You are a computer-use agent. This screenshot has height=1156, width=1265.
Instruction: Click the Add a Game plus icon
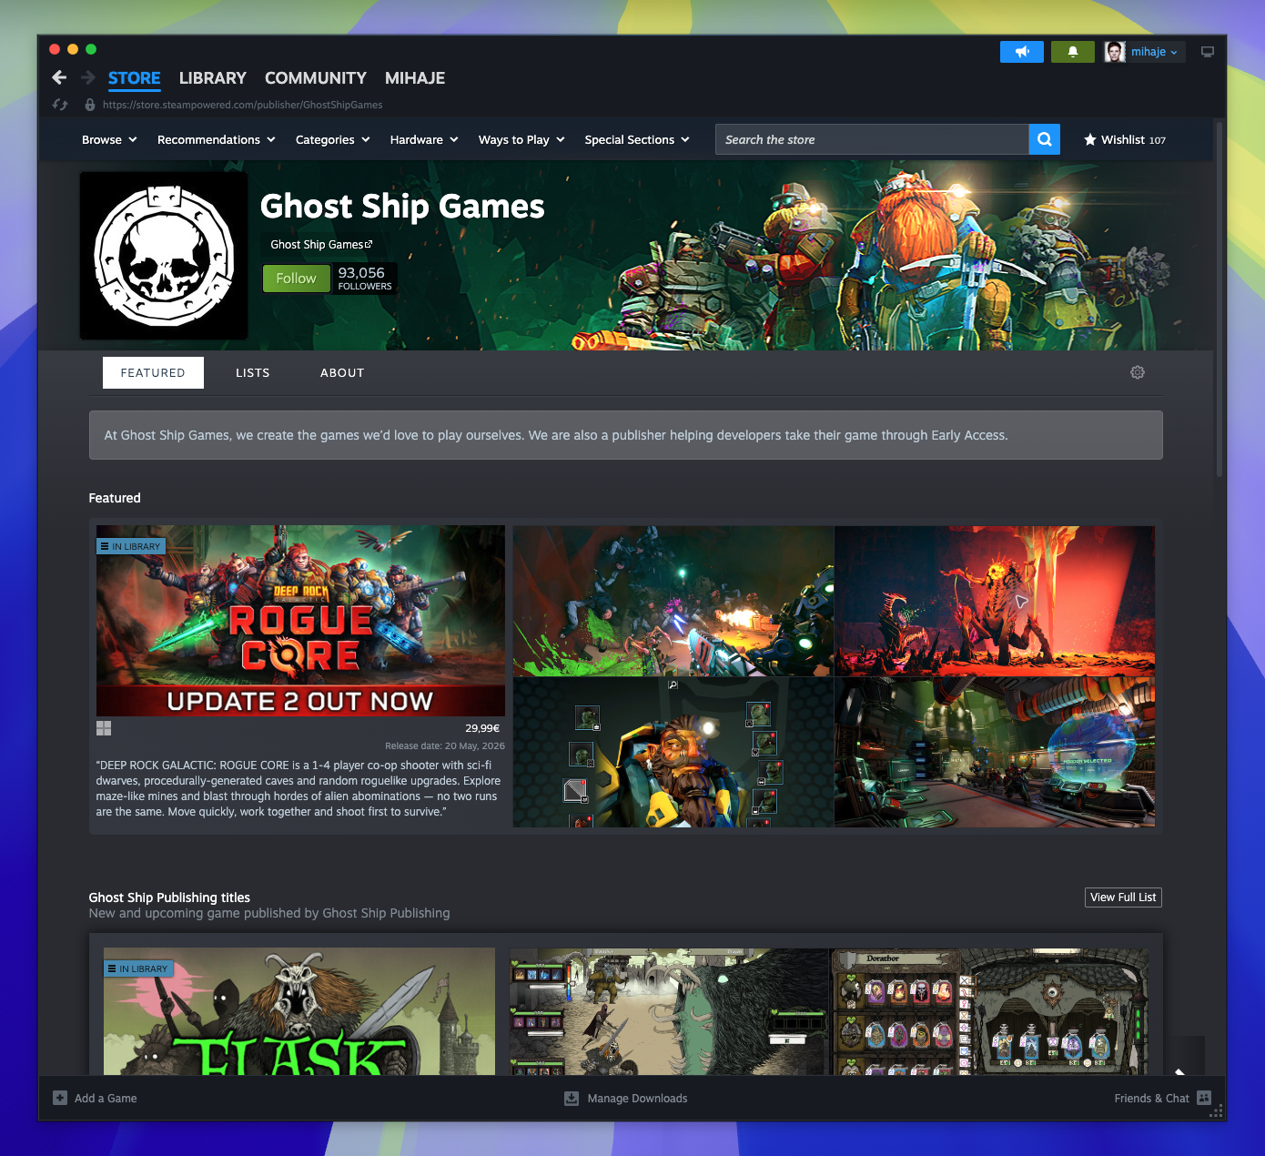[60, 1098]
